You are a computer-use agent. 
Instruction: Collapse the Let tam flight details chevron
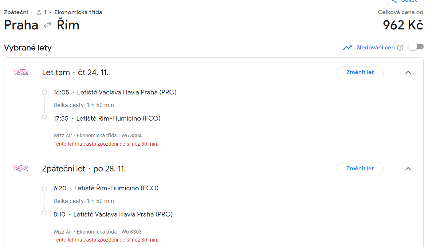coord(408,72)
